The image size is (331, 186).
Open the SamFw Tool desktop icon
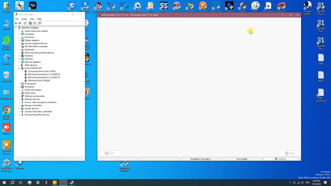pos(98,7)
